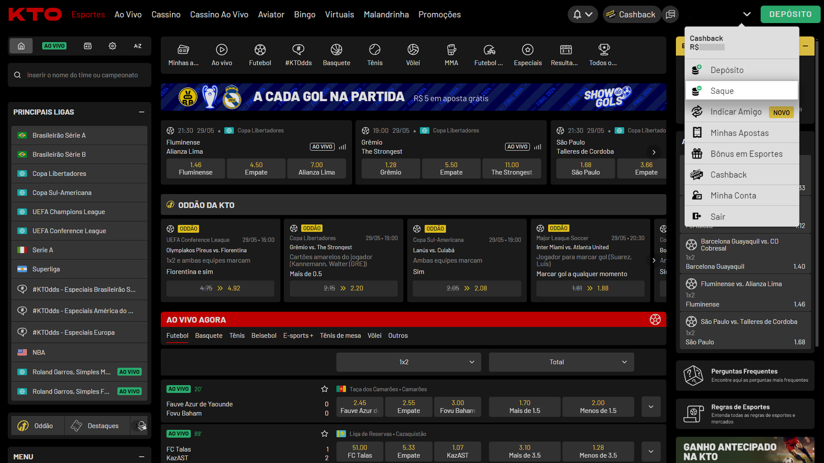Image resolution: width=824 pixels, height=463 pixels.
Task: Open Perguntas Frequentes dice icon card
Action: click(745, 376)
